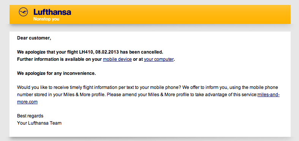This screenshot has width=299, height=141.
Task: Click the "Your Lufthansa Team" signature
Action: (x=39, y=123)
